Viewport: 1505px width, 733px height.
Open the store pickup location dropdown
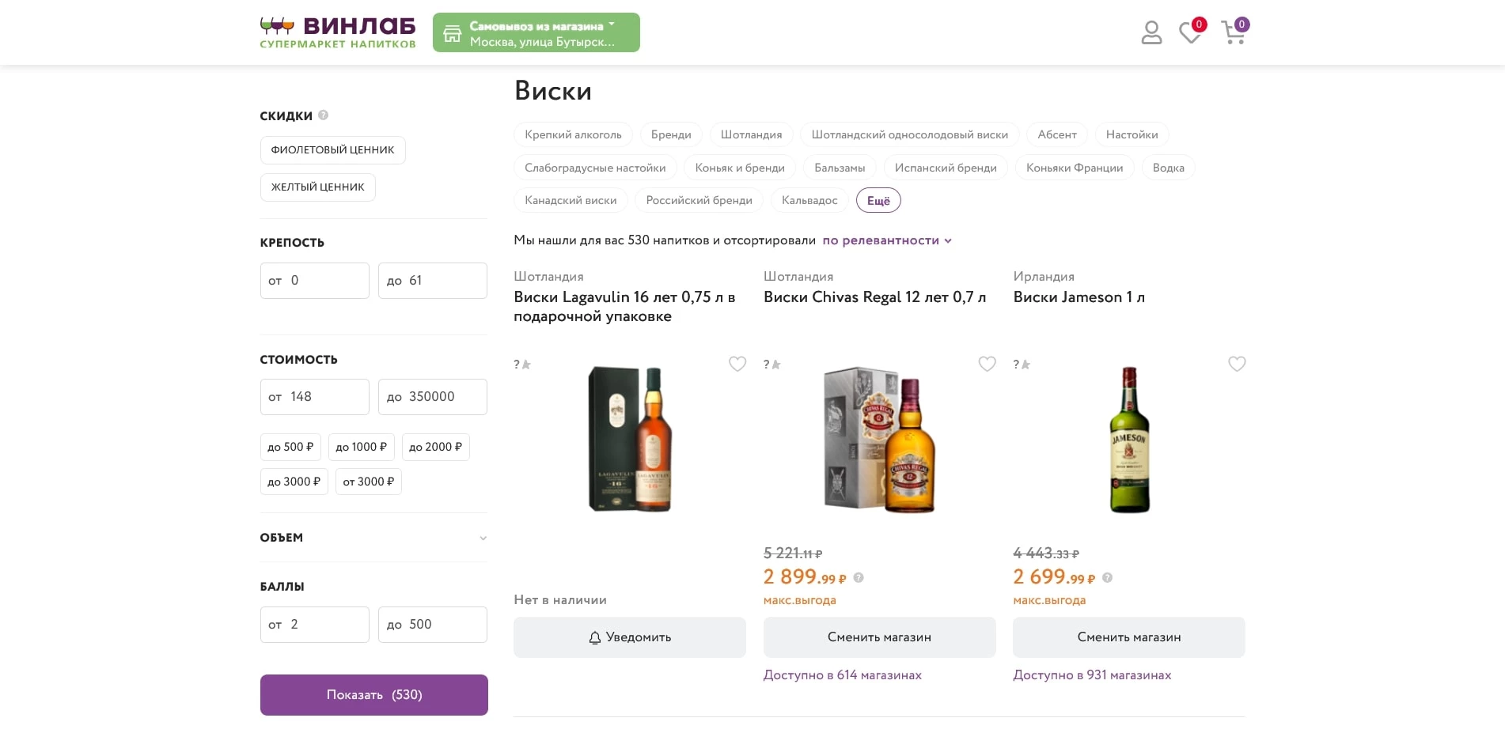tap(536, 33)
